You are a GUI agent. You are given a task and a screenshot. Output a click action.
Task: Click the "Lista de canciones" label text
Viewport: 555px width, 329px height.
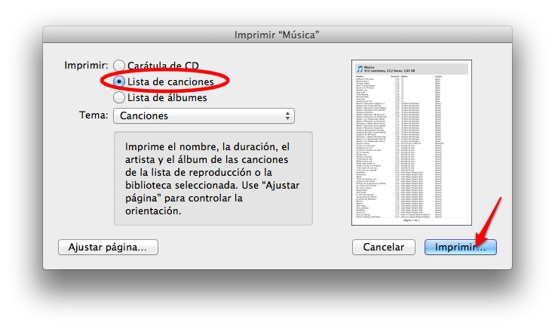pyautogui.click(x=170, y=81)
